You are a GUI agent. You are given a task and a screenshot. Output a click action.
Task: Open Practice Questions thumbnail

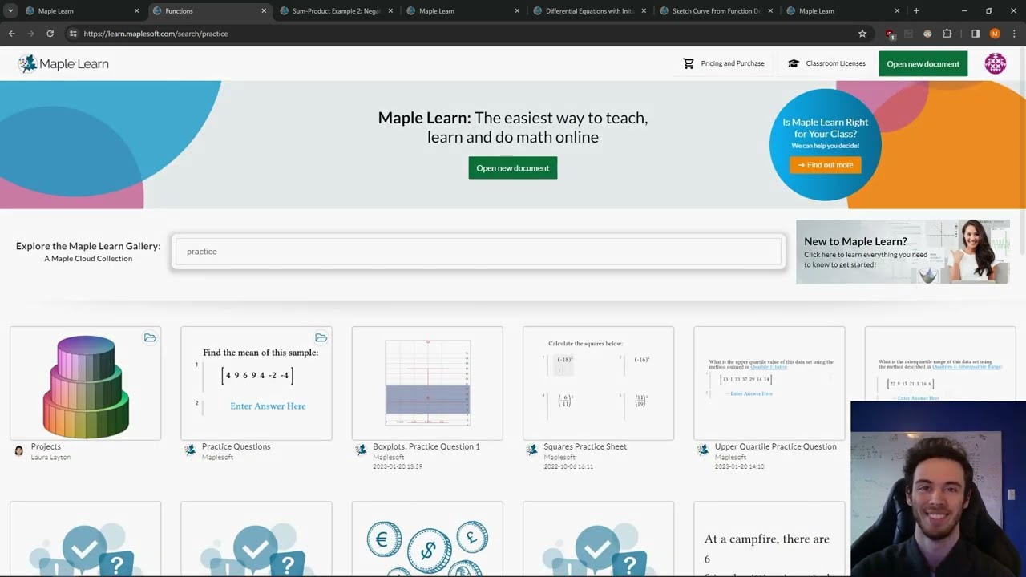(256, 383)
